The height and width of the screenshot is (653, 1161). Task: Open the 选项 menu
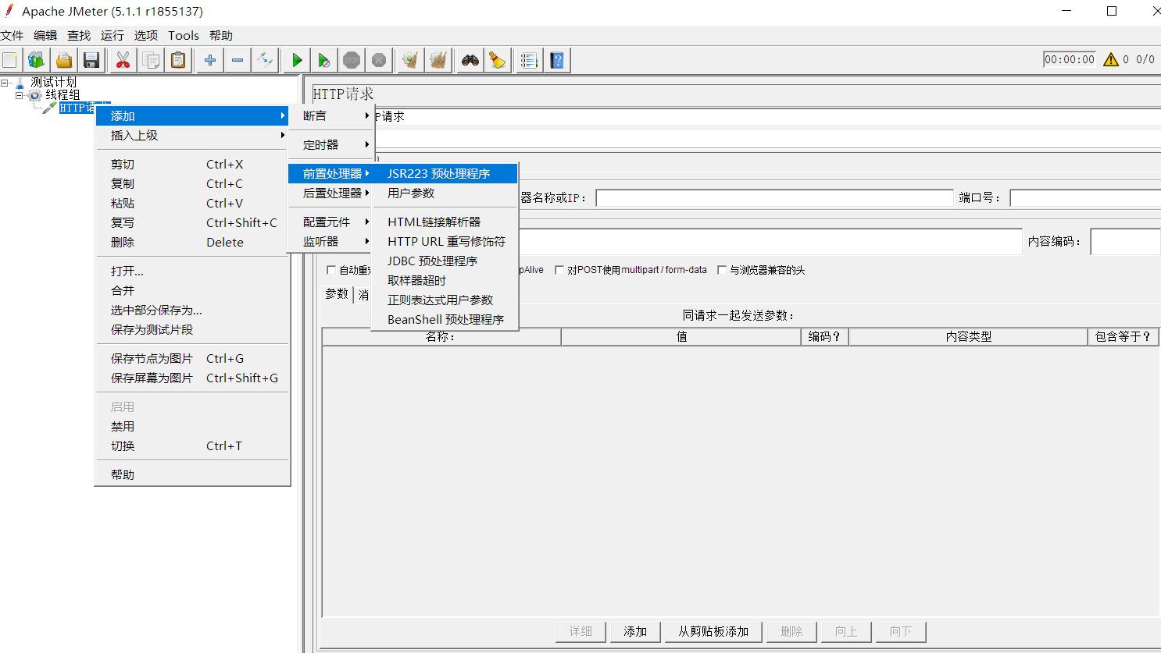tap(146, 35)
